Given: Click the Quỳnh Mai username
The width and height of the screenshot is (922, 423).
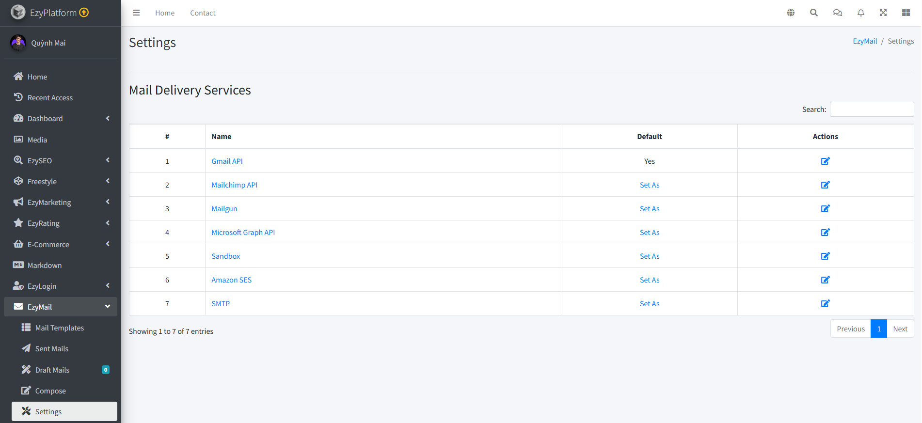Looking at the screenshot, I should pyautogui.click(x=48, y=43).
